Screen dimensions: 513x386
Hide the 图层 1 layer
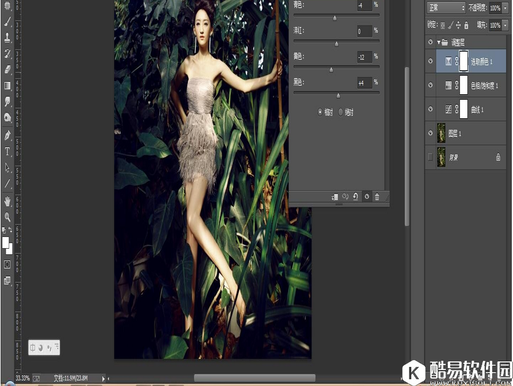click(430, 132)
